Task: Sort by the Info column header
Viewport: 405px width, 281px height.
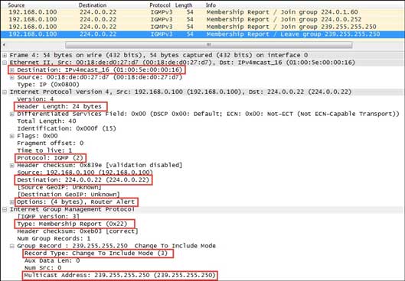Action: 211,5
